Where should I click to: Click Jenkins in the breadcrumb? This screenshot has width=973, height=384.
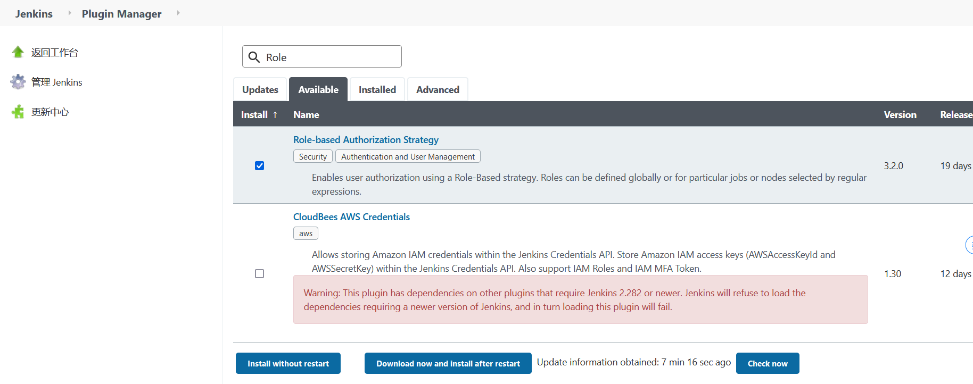click(x=34, y=14)
